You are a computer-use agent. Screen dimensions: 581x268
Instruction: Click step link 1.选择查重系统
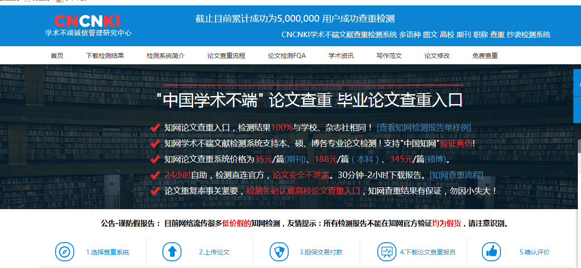coord(108,252)
